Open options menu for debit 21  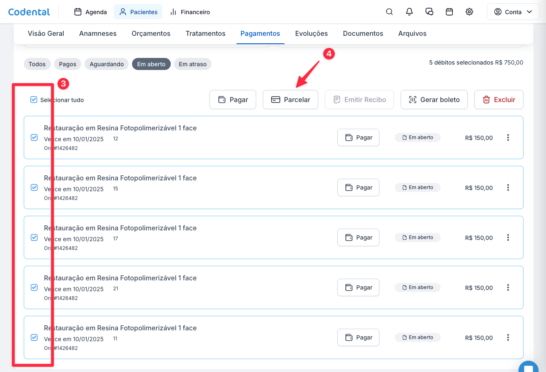coord(508,287)
